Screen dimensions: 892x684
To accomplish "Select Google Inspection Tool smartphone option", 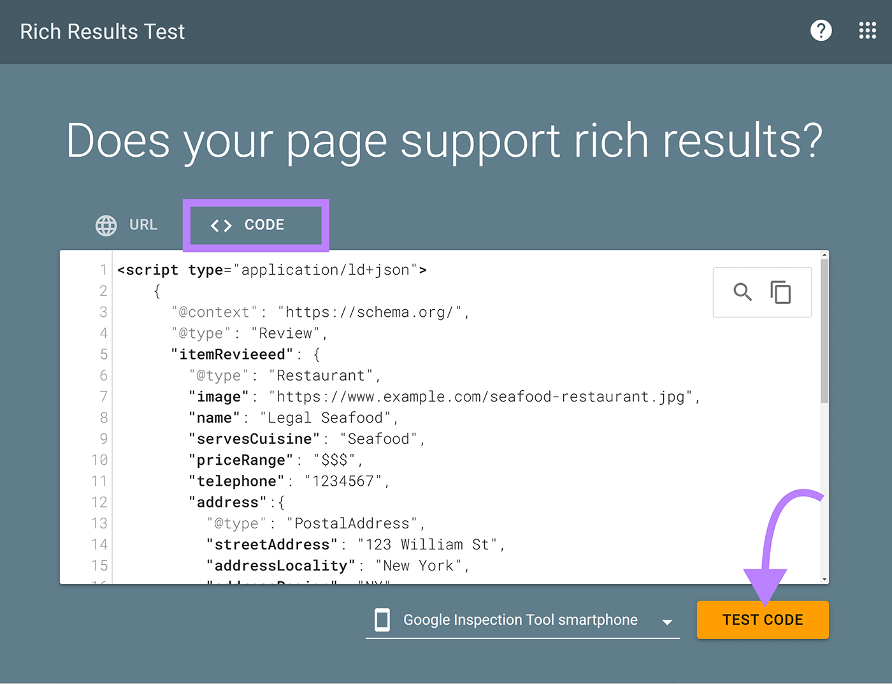I will pos(520,619).
